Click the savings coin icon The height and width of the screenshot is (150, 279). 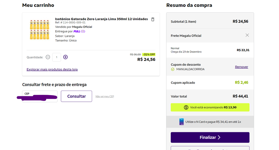coord(186,107)
